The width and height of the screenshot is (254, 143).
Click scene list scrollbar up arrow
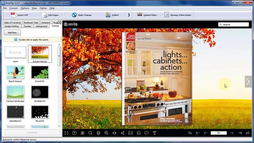(x=59, y=45)
